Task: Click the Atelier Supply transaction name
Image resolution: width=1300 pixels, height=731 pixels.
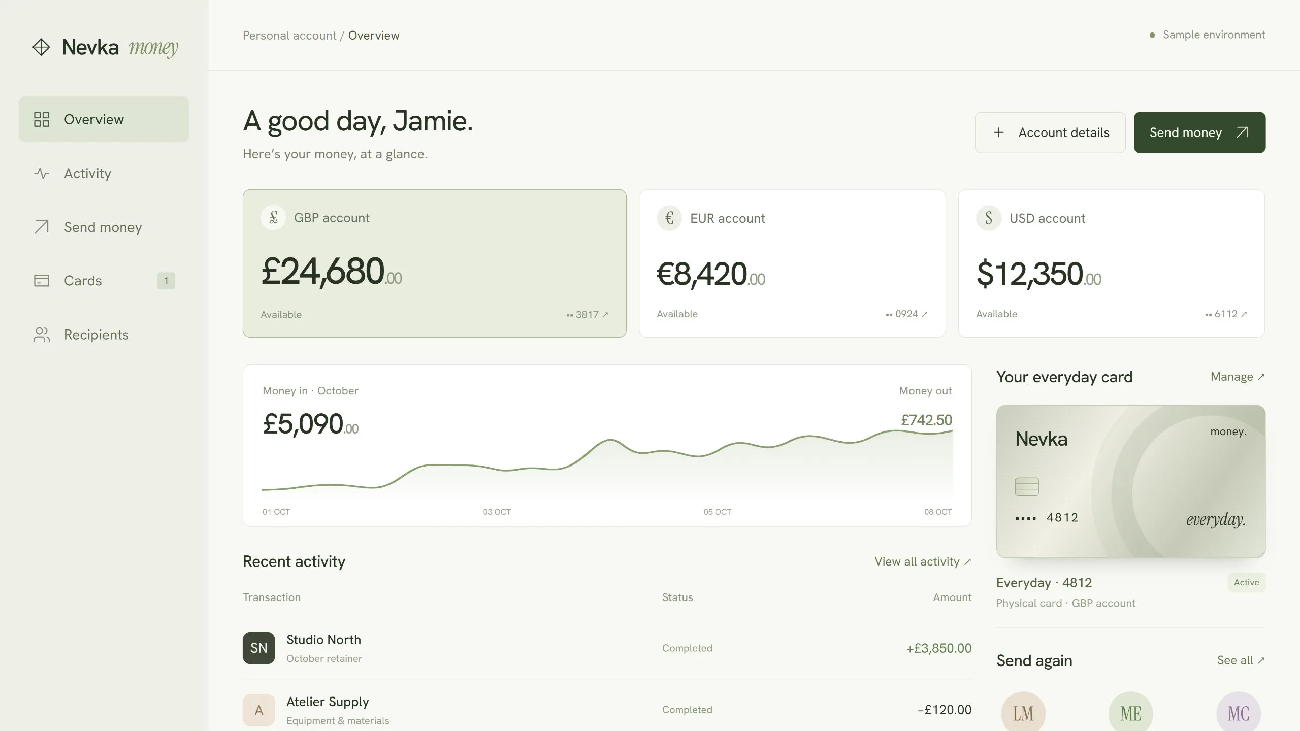Action: pyautogui.click(x=328, y=702)
